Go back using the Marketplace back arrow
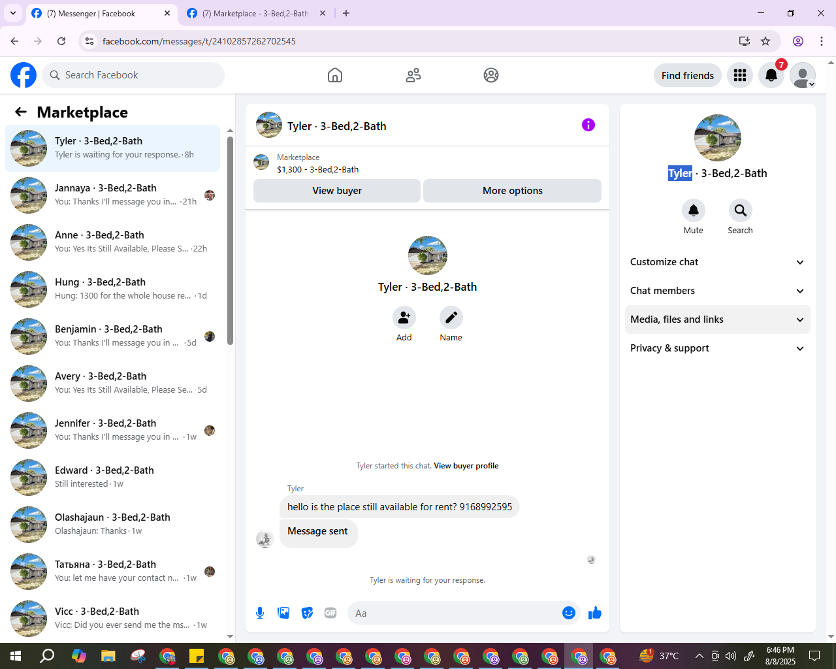The image size is (836, 669). click(21, 112)
